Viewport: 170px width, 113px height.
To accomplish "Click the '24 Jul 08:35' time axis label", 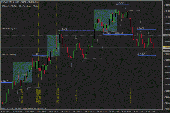I will coord(17,111).
